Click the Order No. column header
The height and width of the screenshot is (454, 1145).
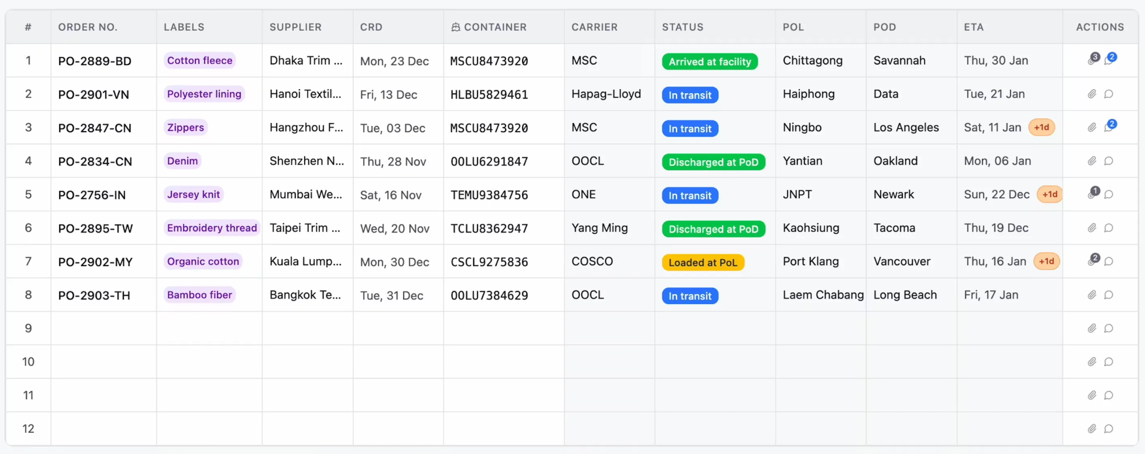coord(87,27)
